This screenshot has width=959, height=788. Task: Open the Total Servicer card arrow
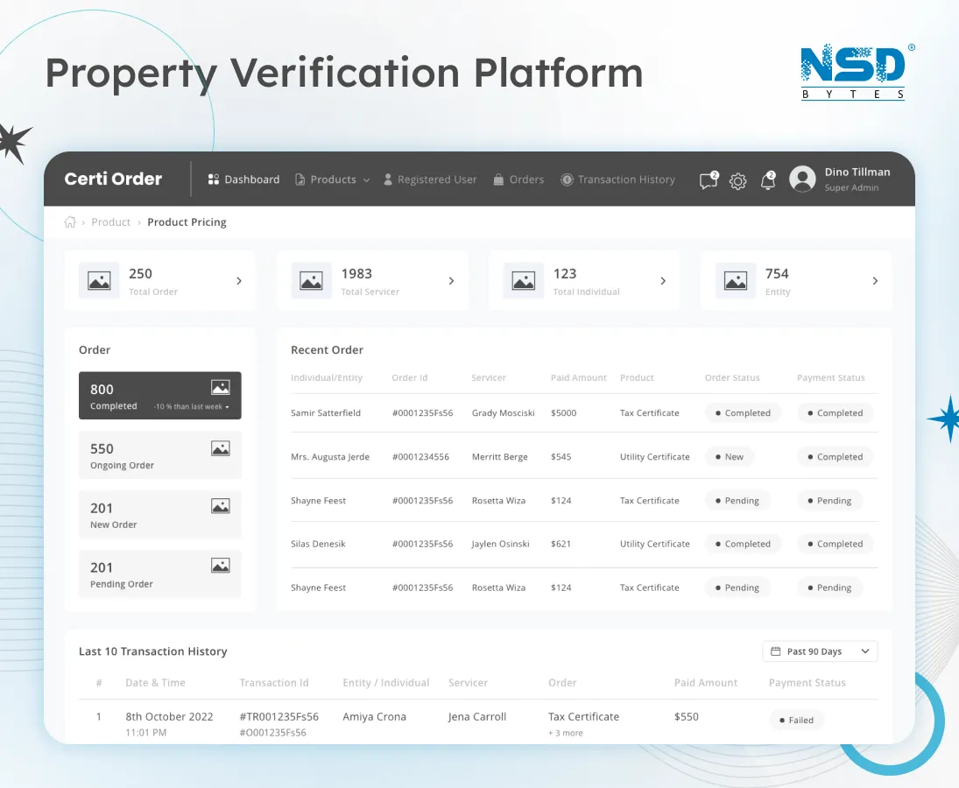coord(451,280)
